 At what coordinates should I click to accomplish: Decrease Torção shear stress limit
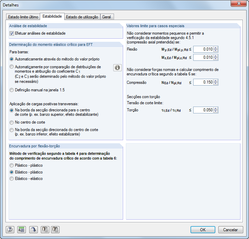point(215,111)
